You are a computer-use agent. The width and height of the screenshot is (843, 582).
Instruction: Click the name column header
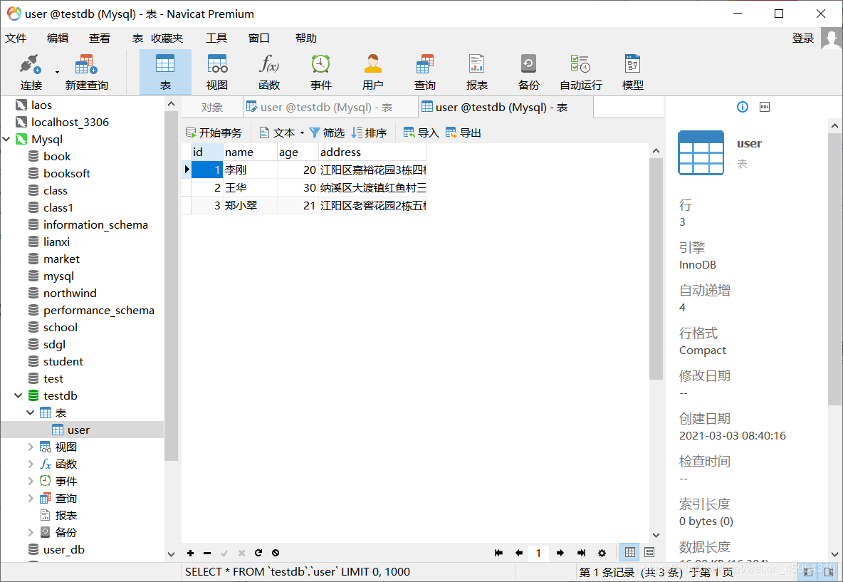250,152
